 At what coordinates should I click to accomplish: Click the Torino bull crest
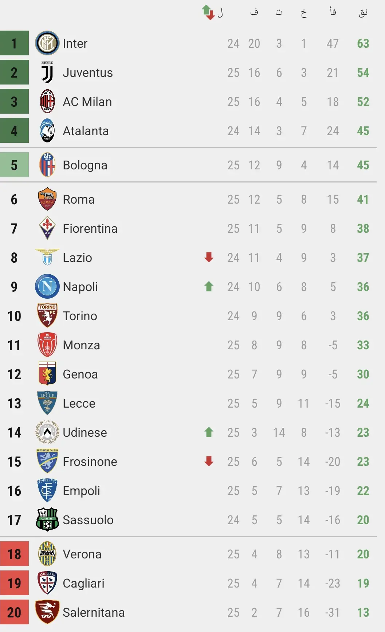pyautogui.click(x=47, y=315)
